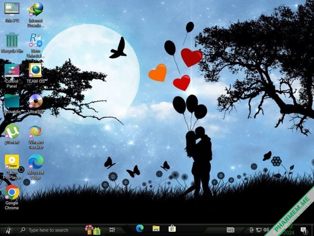Click the flowers and gift search highlight icon
This screenshot has width=314, height=236.
tap(93, 230)
